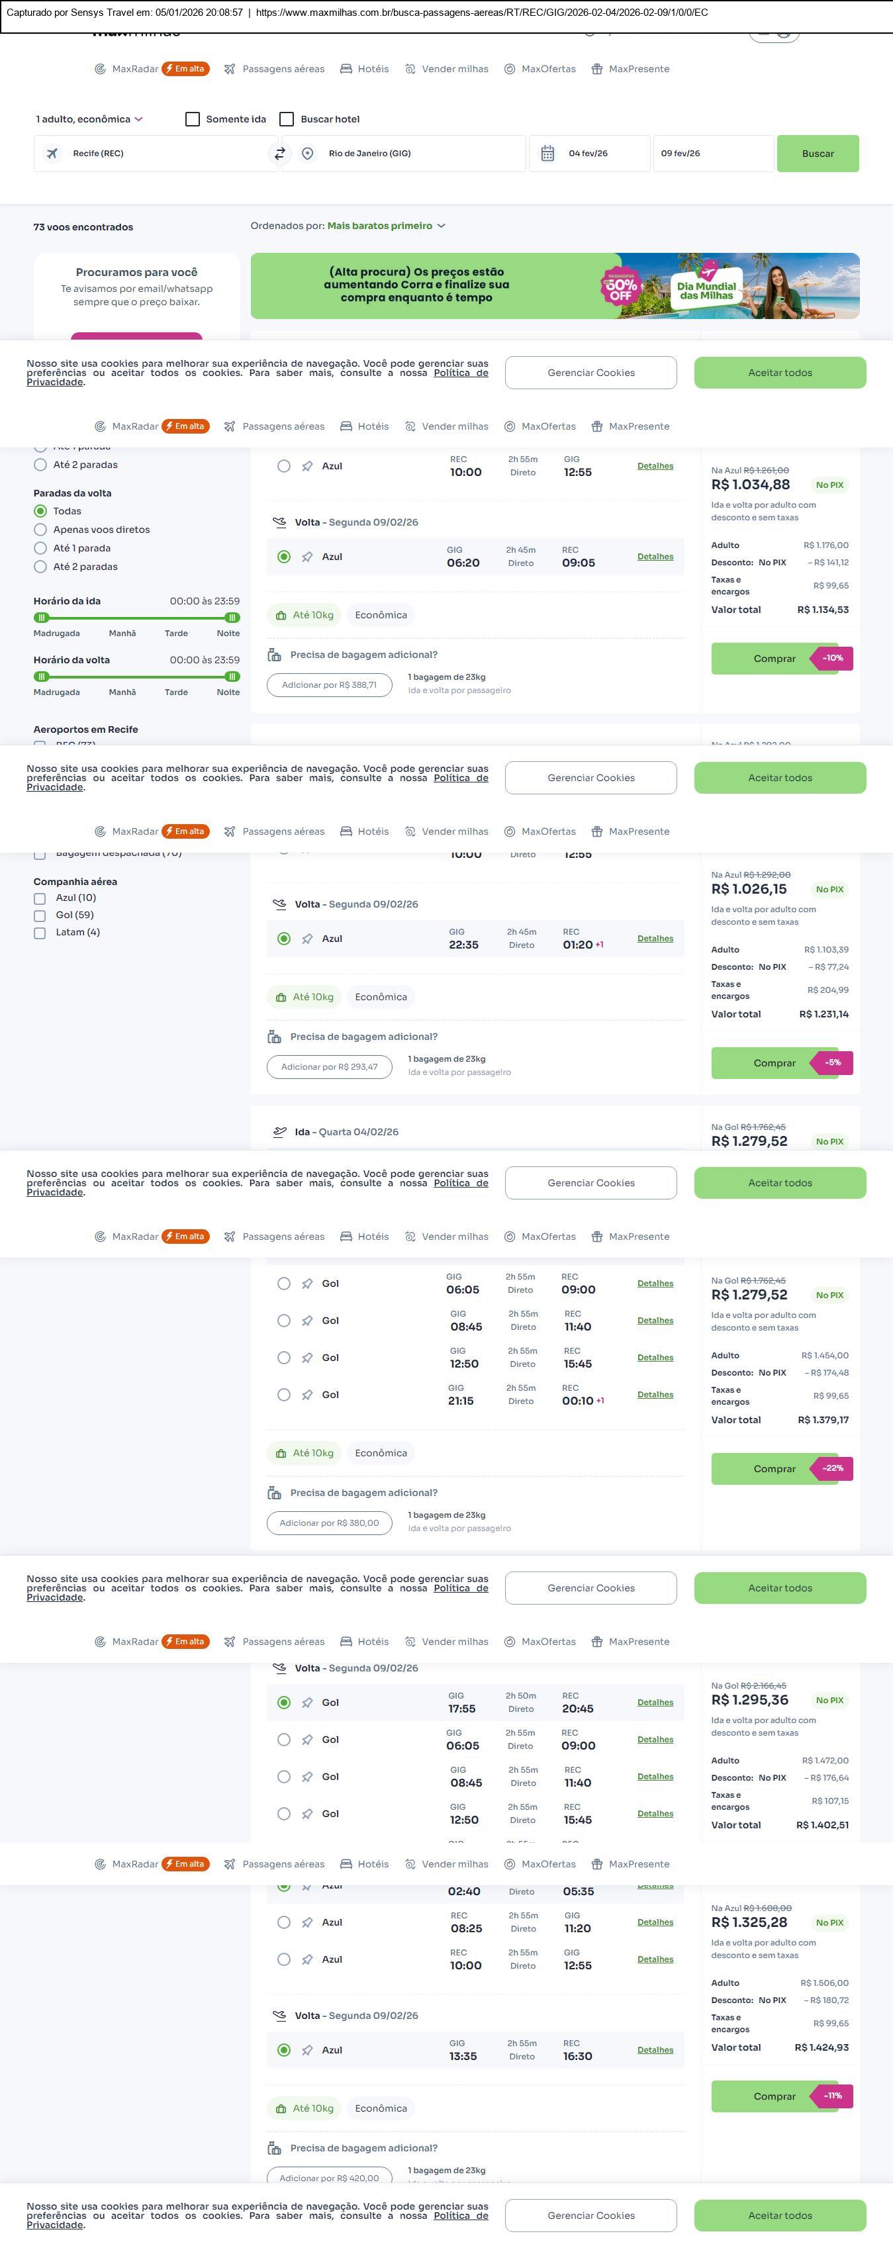893x2248 pixels.
Task: Click the calendar icon beside 04 fev/26
Action: (x=547, y=154)
